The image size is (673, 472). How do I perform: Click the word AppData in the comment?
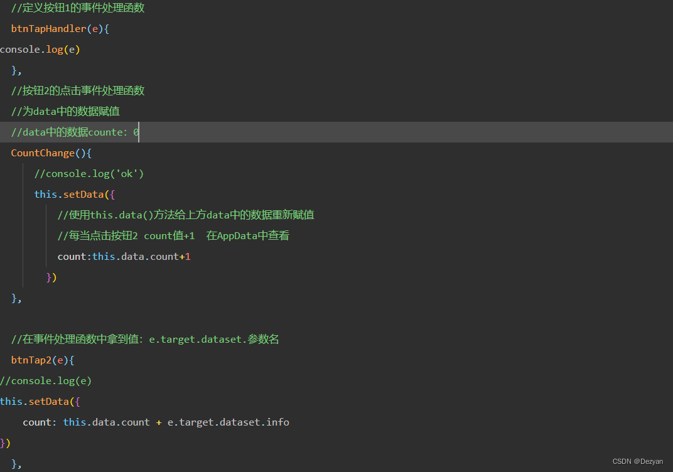point(236,236)
